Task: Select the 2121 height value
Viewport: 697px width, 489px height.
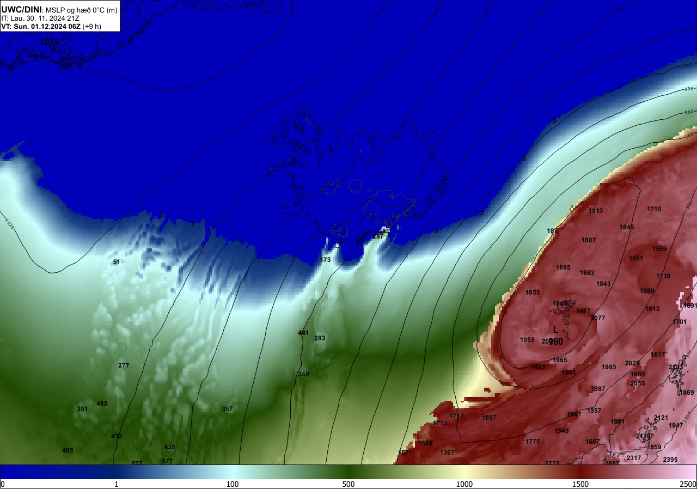Action: click(x=661, y=418)
